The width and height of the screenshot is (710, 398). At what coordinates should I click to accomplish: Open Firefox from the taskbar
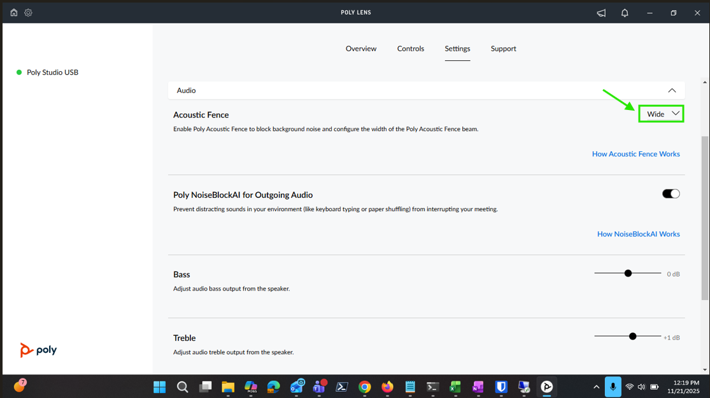click(387, 387)
